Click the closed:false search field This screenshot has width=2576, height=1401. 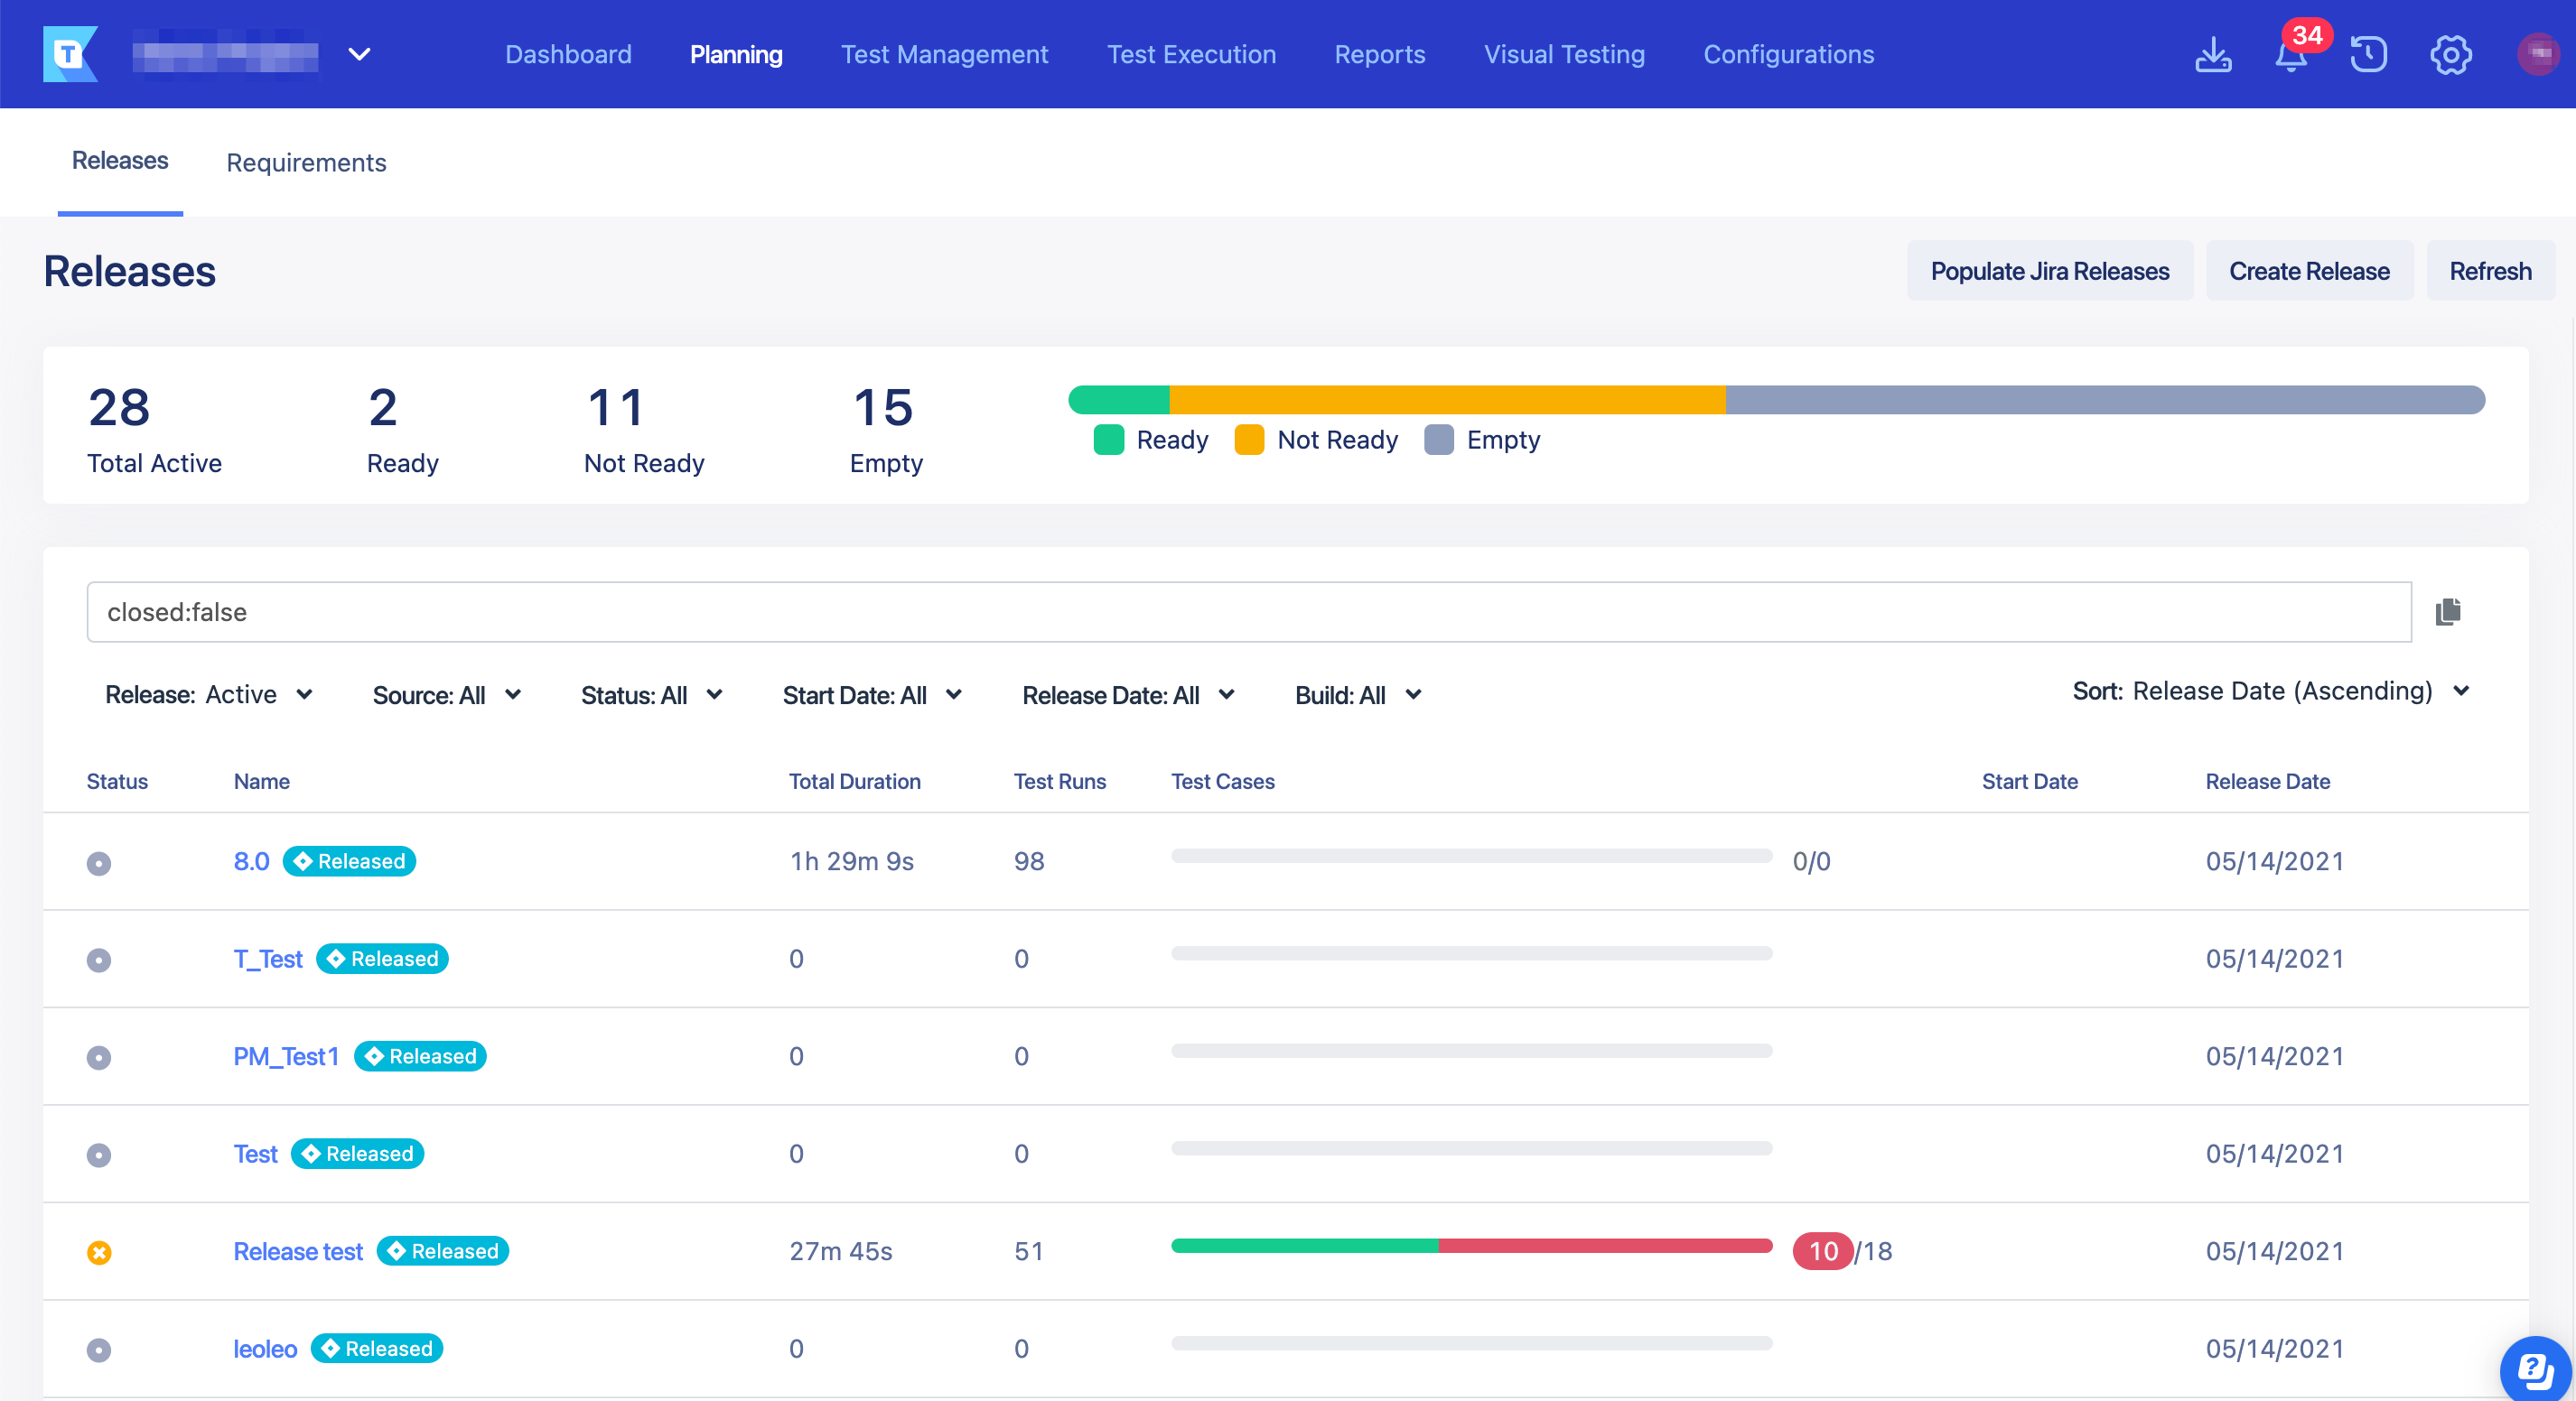pyautogui.click(x=1248, y=611)
